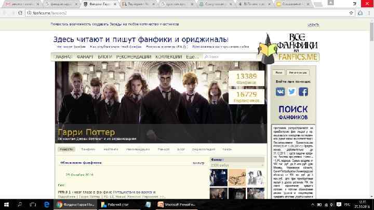Click the 16729 подписчиков counter
374x210 pixels.
point(246,96)
